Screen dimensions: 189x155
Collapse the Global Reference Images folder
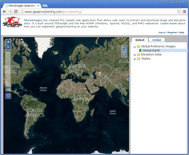[x=134, y=47]
